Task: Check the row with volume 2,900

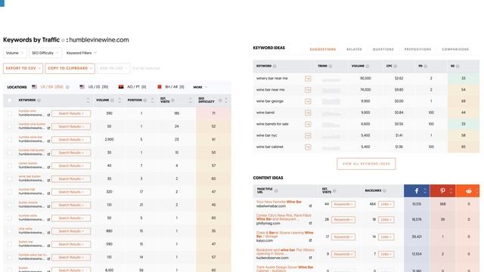Action: pyautogui.click(x=10, y=140)
